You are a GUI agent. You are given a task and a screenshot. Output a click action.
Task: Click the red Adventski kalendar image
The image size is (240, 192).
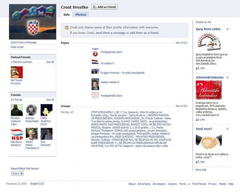click(209, 90)
